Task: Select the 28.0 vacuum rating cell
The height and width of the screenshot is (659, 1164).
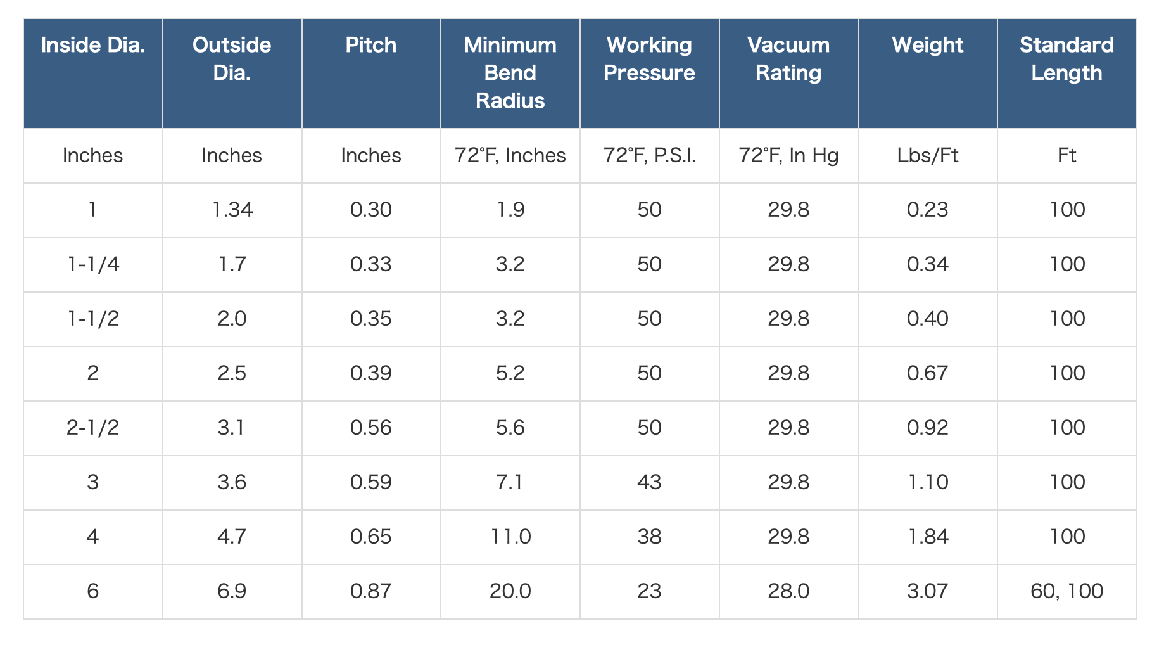Action: pyautogui.click(x=788, y=591)
